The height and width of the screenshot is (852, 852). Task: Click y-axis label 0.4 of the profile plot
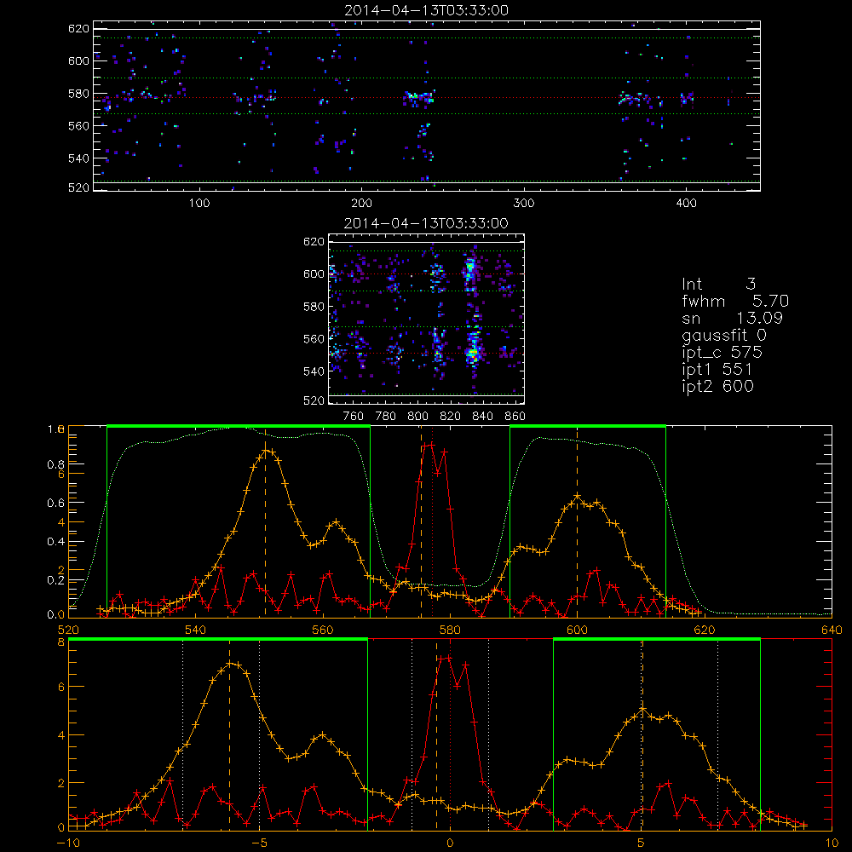tap(56, 542)
